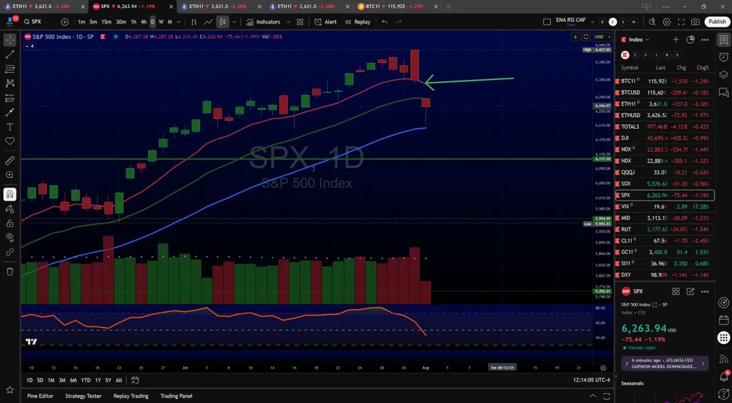The image size is (732, 403).
Task: Select the VIX row in watchlist
Action: (x=666, y=207)
